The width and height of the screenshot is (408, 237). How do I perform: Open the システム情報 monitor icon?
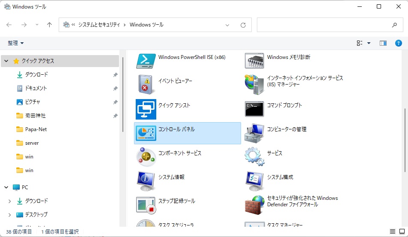(x=146, y=181)
